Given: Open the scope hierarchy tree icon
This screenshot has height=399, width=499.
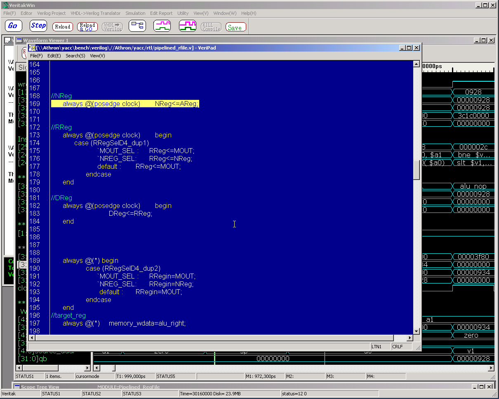Looking at the screenshot, I should [x=137, y=26].
